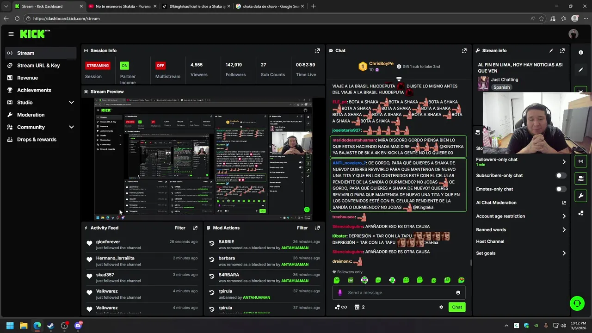The image size is (592, 333).
Task: Pop out the Chat panel
Action: [x=464, y=50]
